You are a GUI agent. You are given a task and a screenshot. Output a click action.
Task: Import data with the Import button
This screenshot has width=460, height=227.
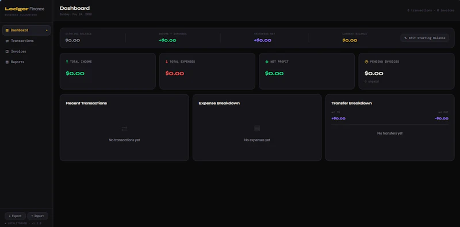pyautogui.click(x=37, y=216)
